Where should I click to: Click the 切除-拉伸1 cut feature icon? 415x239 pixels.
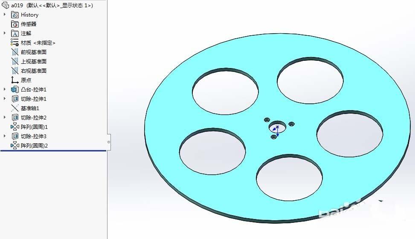[15, 99]
